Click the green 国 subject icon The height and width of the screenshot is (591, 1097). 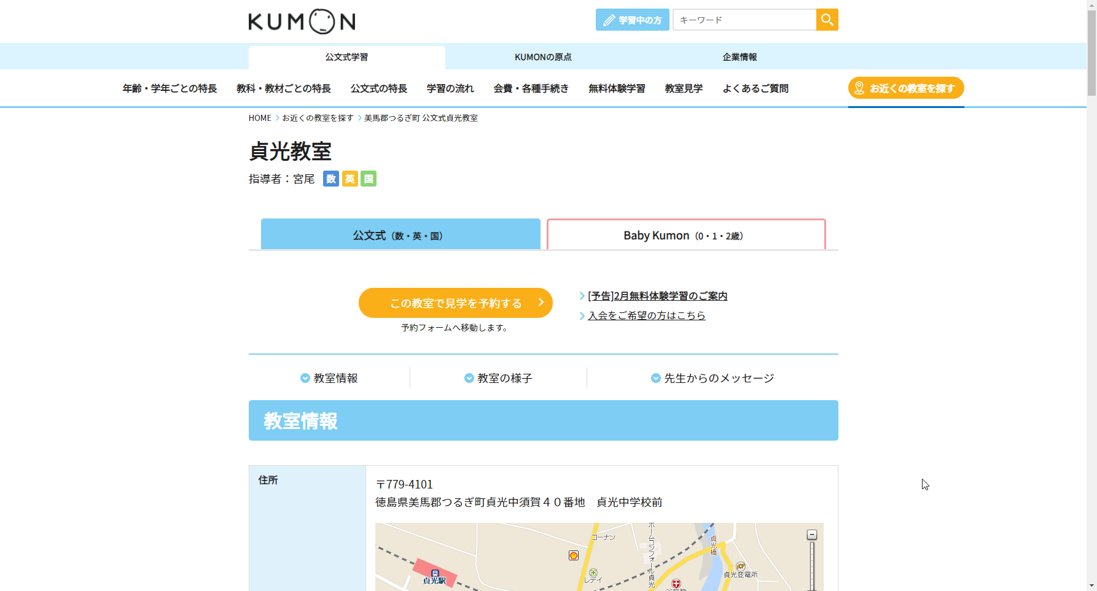[369, 179]
